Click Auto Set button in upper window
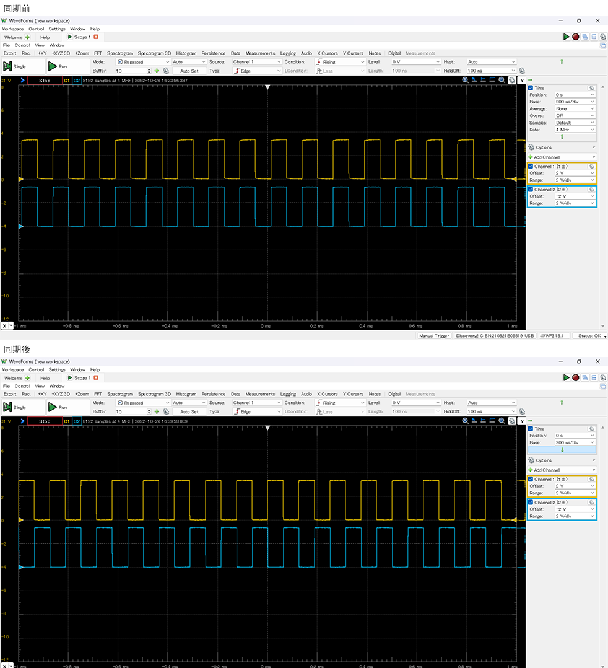 [189, 71]
